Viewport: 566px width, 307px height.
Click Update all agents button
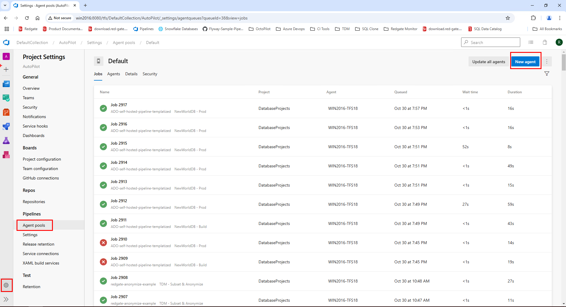pyautogui.click(x=489, y=62)
